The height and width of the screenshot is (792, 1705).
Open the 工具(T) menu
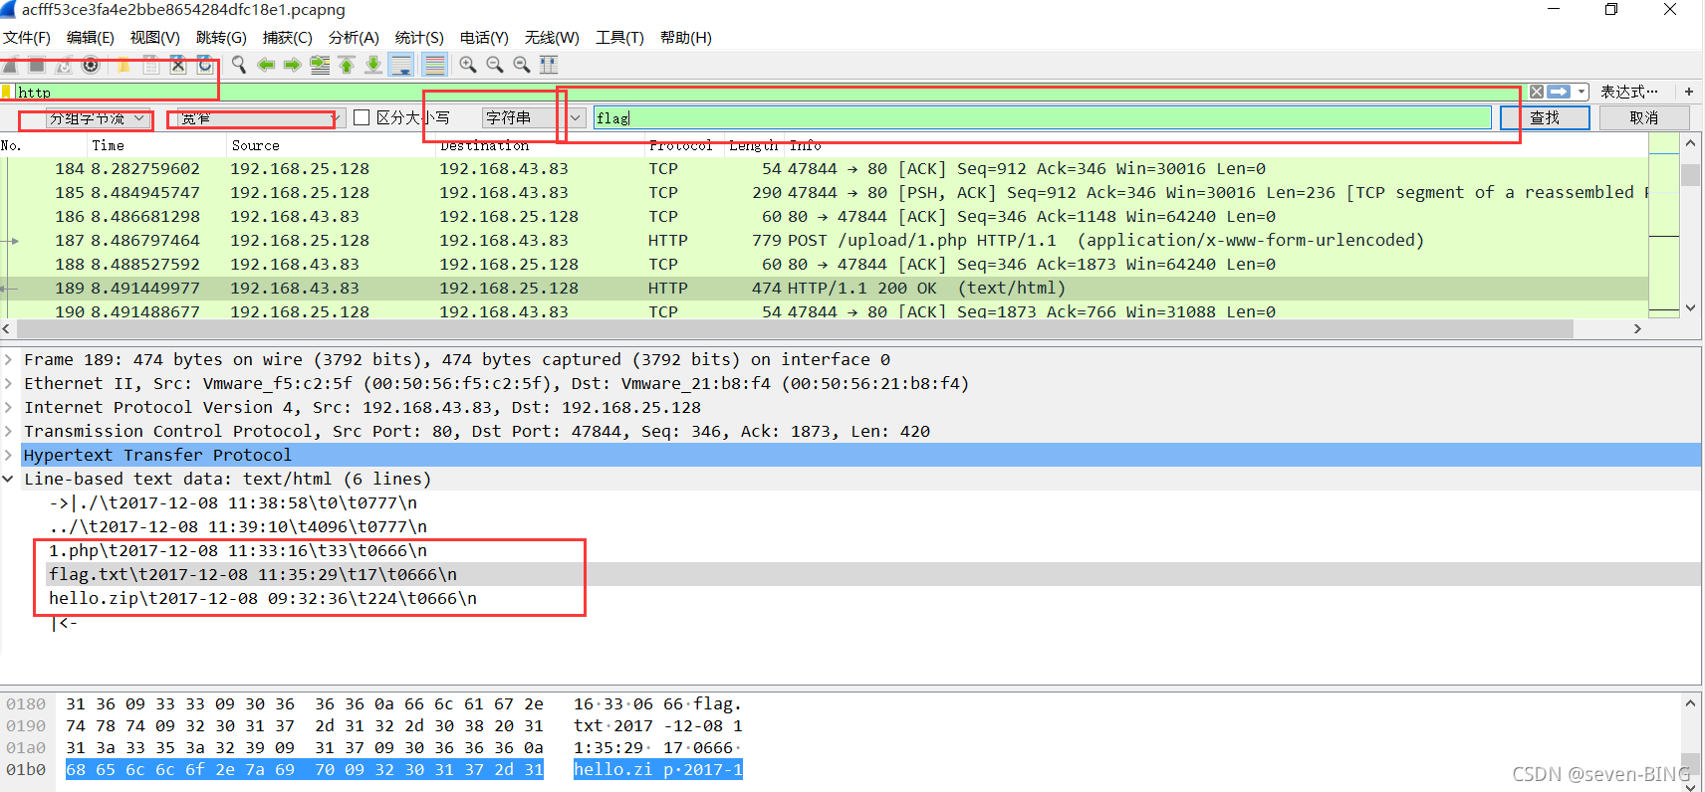(x=619, y=38)
